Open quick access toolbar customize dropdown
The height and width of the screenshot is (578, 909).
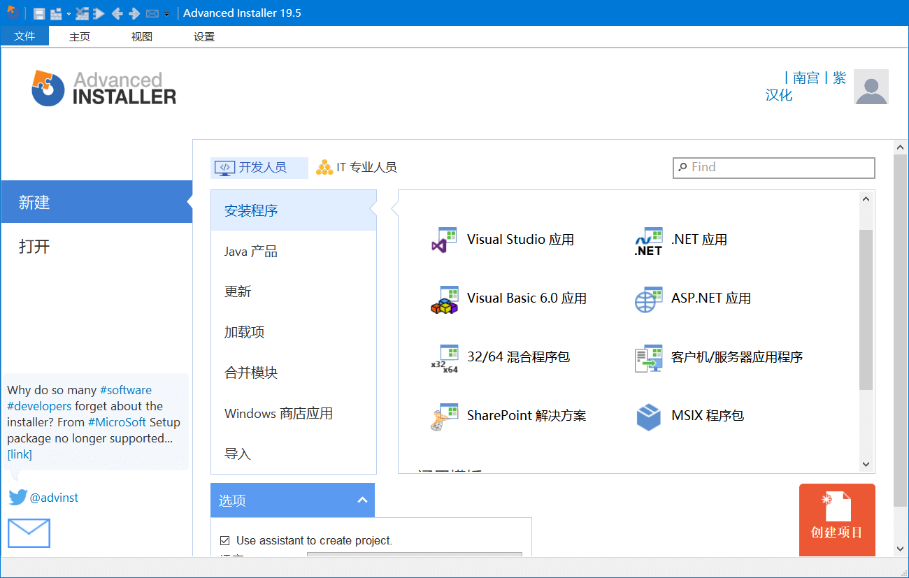pos(167,14)
